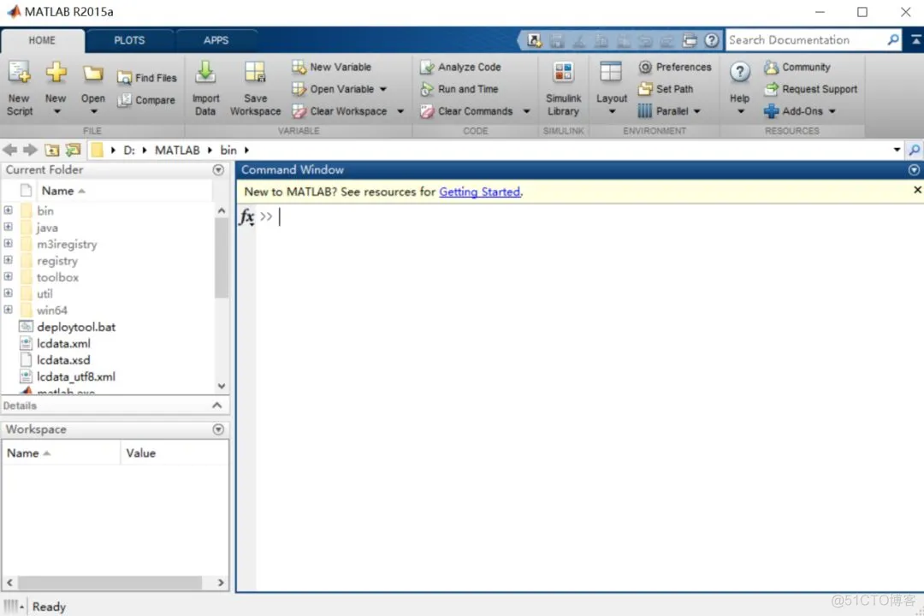Viewport: 924px width, 616px height.
Task: Open Command Window actions menu
Action: click(914, 169)
